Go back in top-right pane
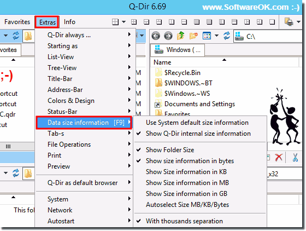Viewport: 306px width, 231px height. click(156, 36)
